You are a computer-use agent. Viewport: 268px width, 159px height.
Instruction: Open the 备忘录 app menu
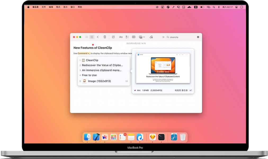click(x=35, y=7)
